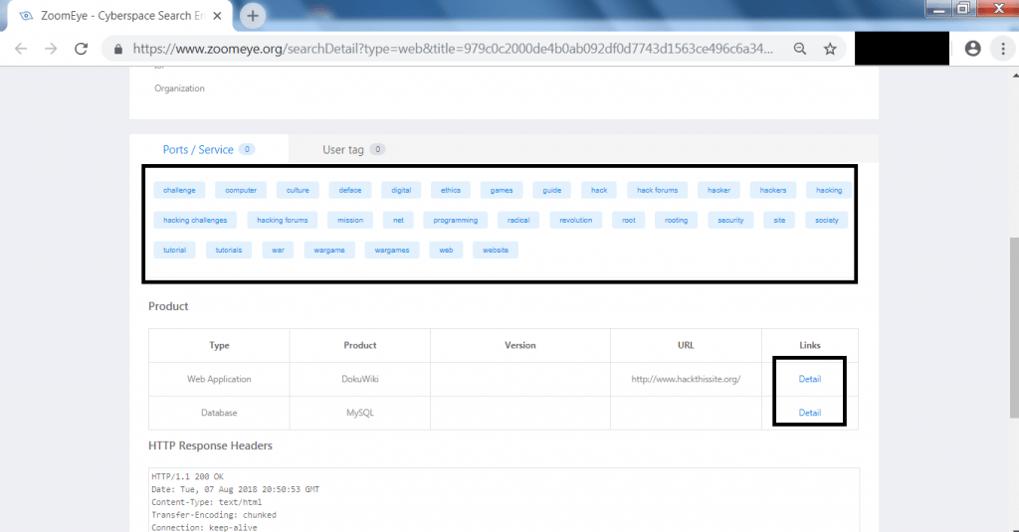Click the padlock site security icon
The image size is (1019, 532).
tap(117, 49)
